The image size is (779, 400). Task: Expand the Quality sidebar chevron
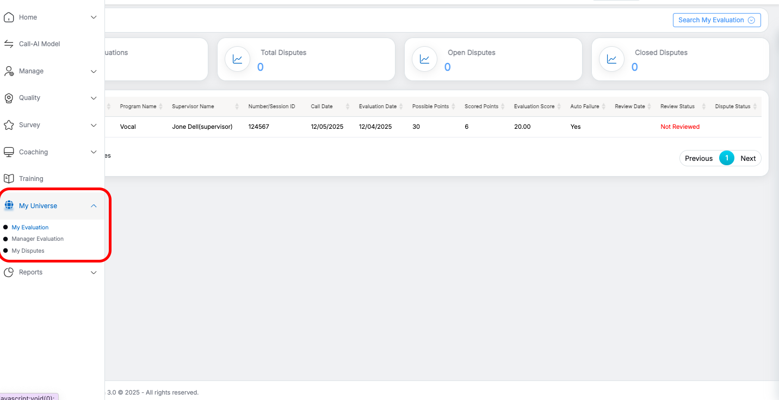pyautogui.click(x=94, y=98)
